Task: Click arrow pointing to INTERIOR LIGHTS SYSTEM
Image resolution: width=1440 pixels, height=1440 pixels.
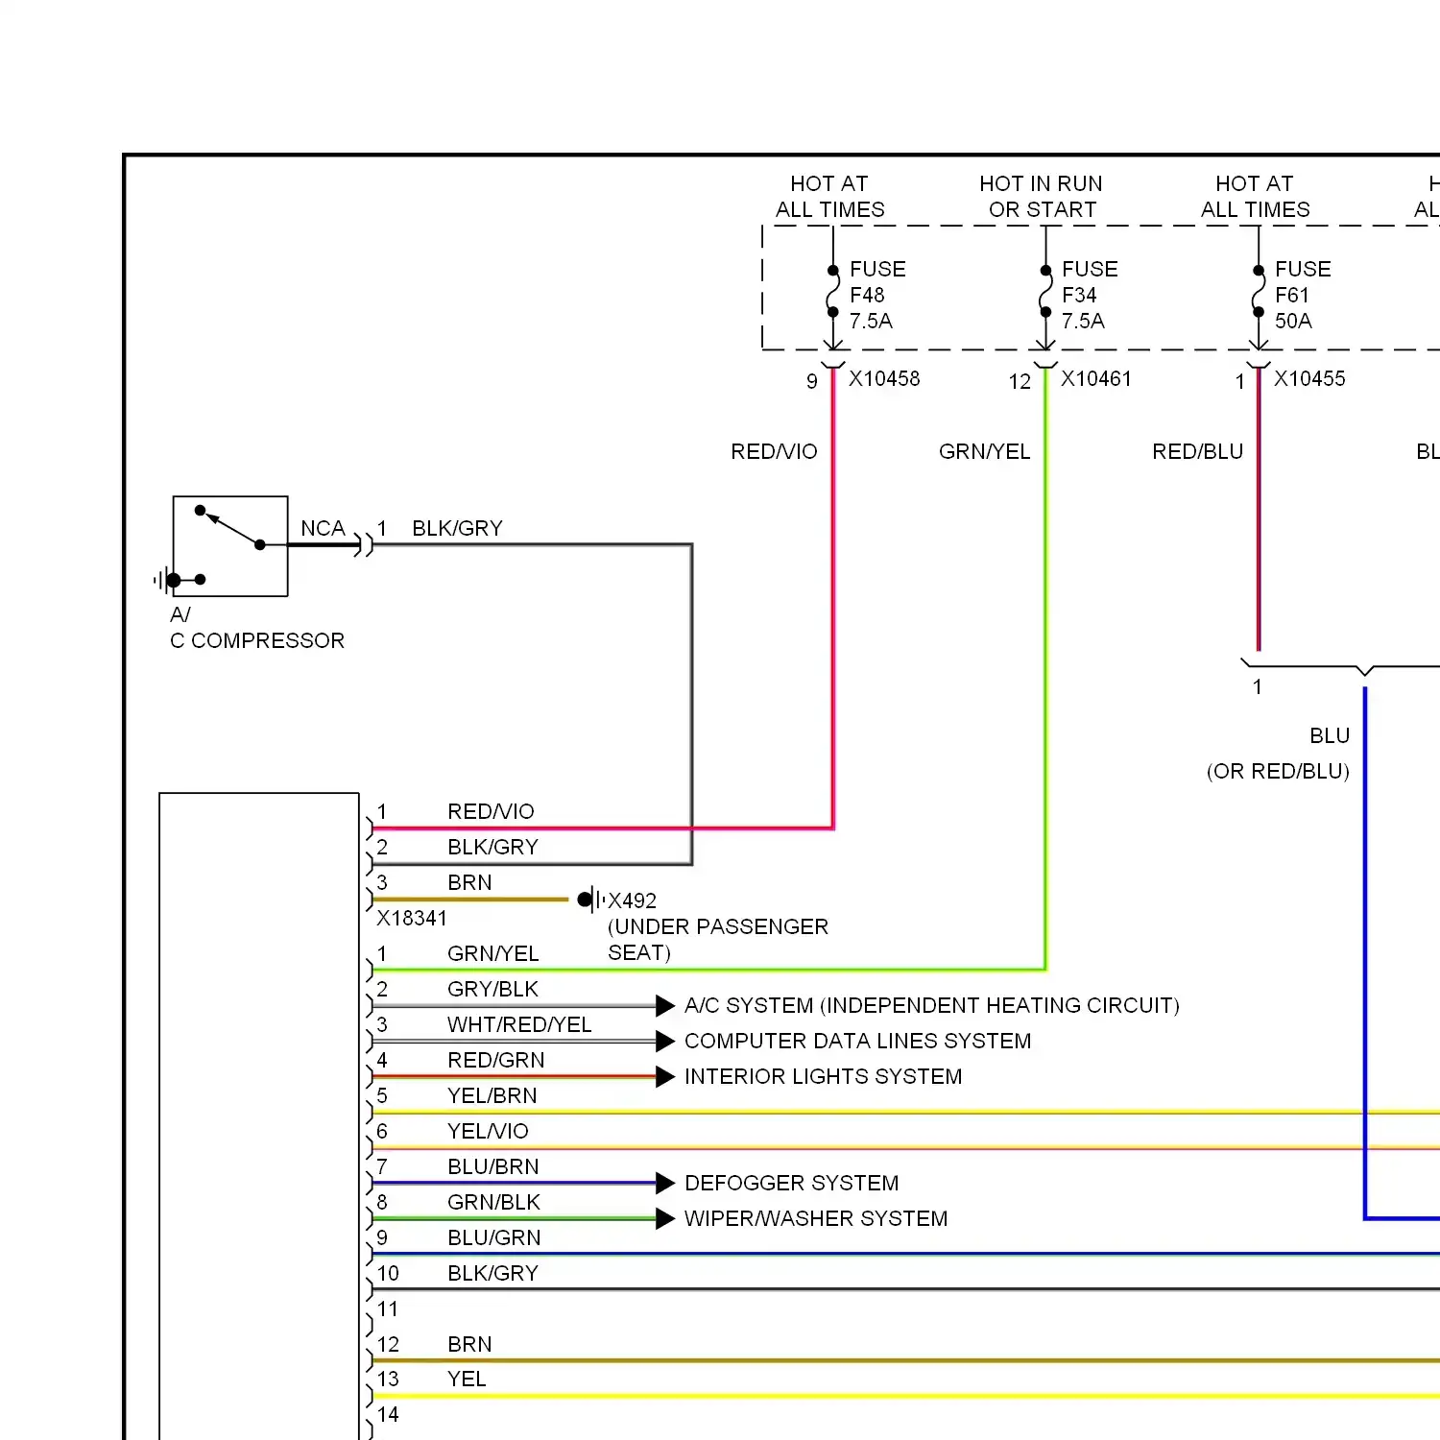Action: pyautogui.click(x=665, y=1076)
